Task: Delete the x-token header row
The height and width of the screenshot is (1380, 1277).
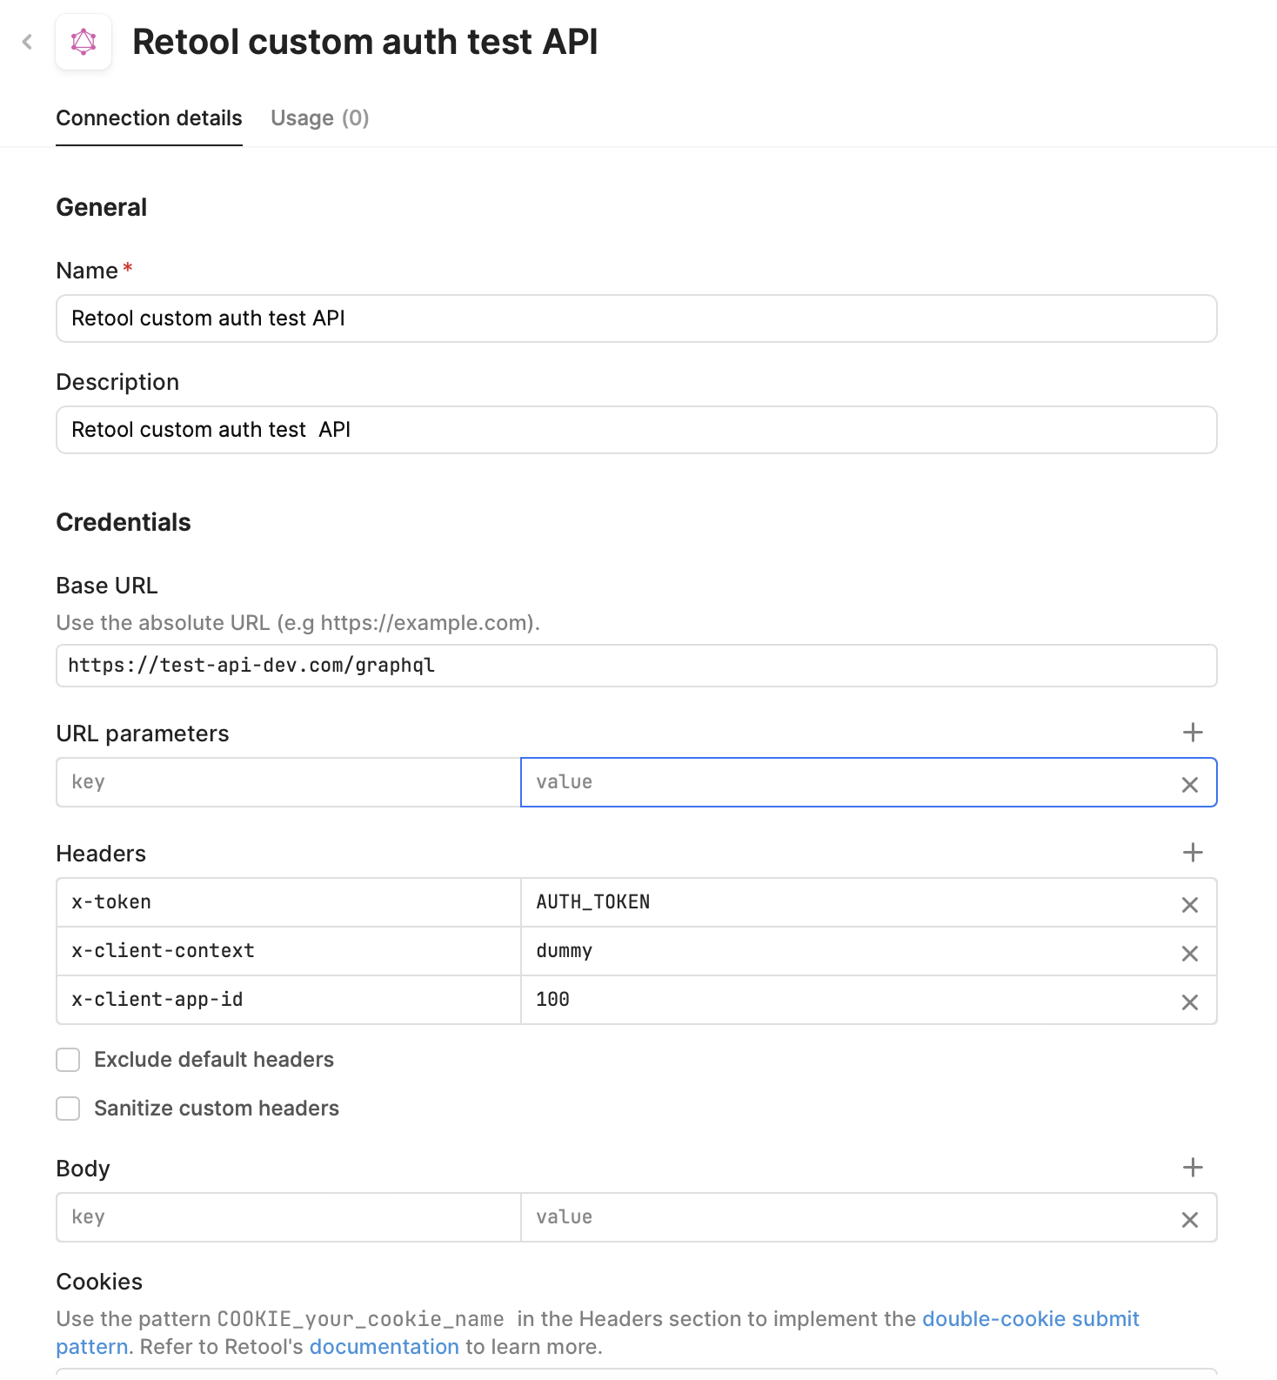Action: click(x=1190, y=904)
